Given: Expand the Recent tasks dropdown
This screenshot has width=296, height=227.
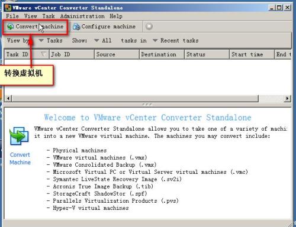Looking at the screenshot, I should 176,41.
